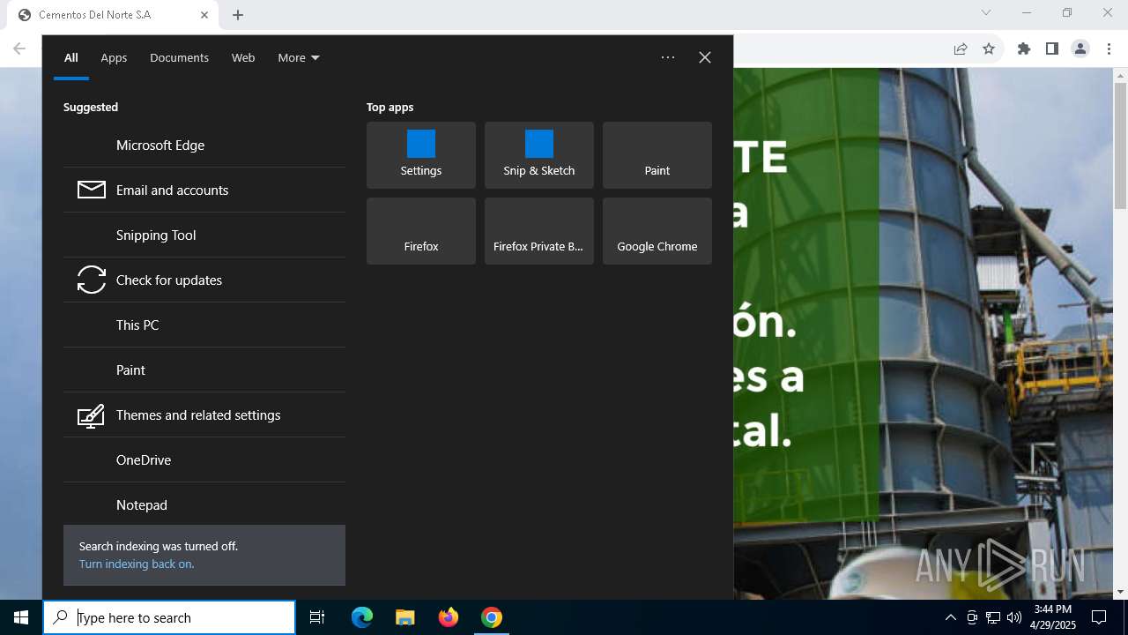Open the Windows Start menu

coord(21,617)
